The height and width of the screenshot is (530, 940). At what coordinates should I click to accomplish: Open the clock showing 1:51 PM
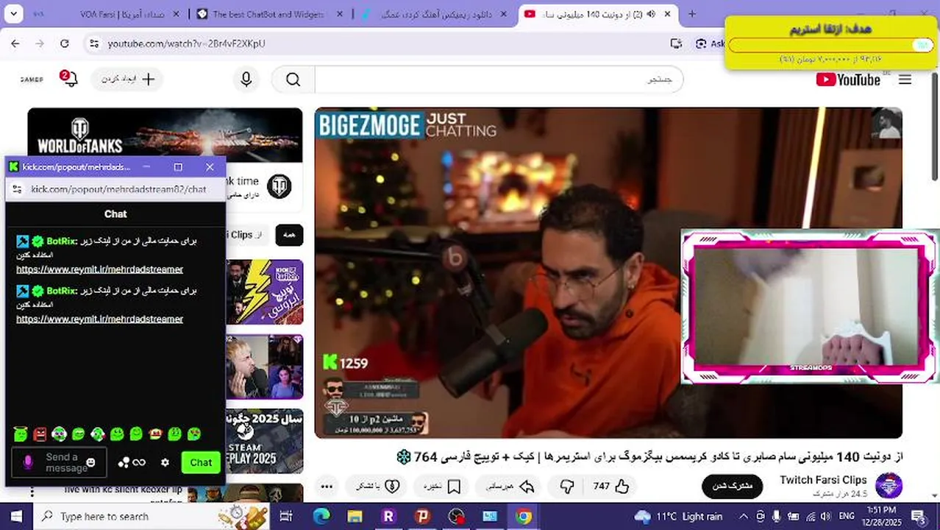coord(881,516)
